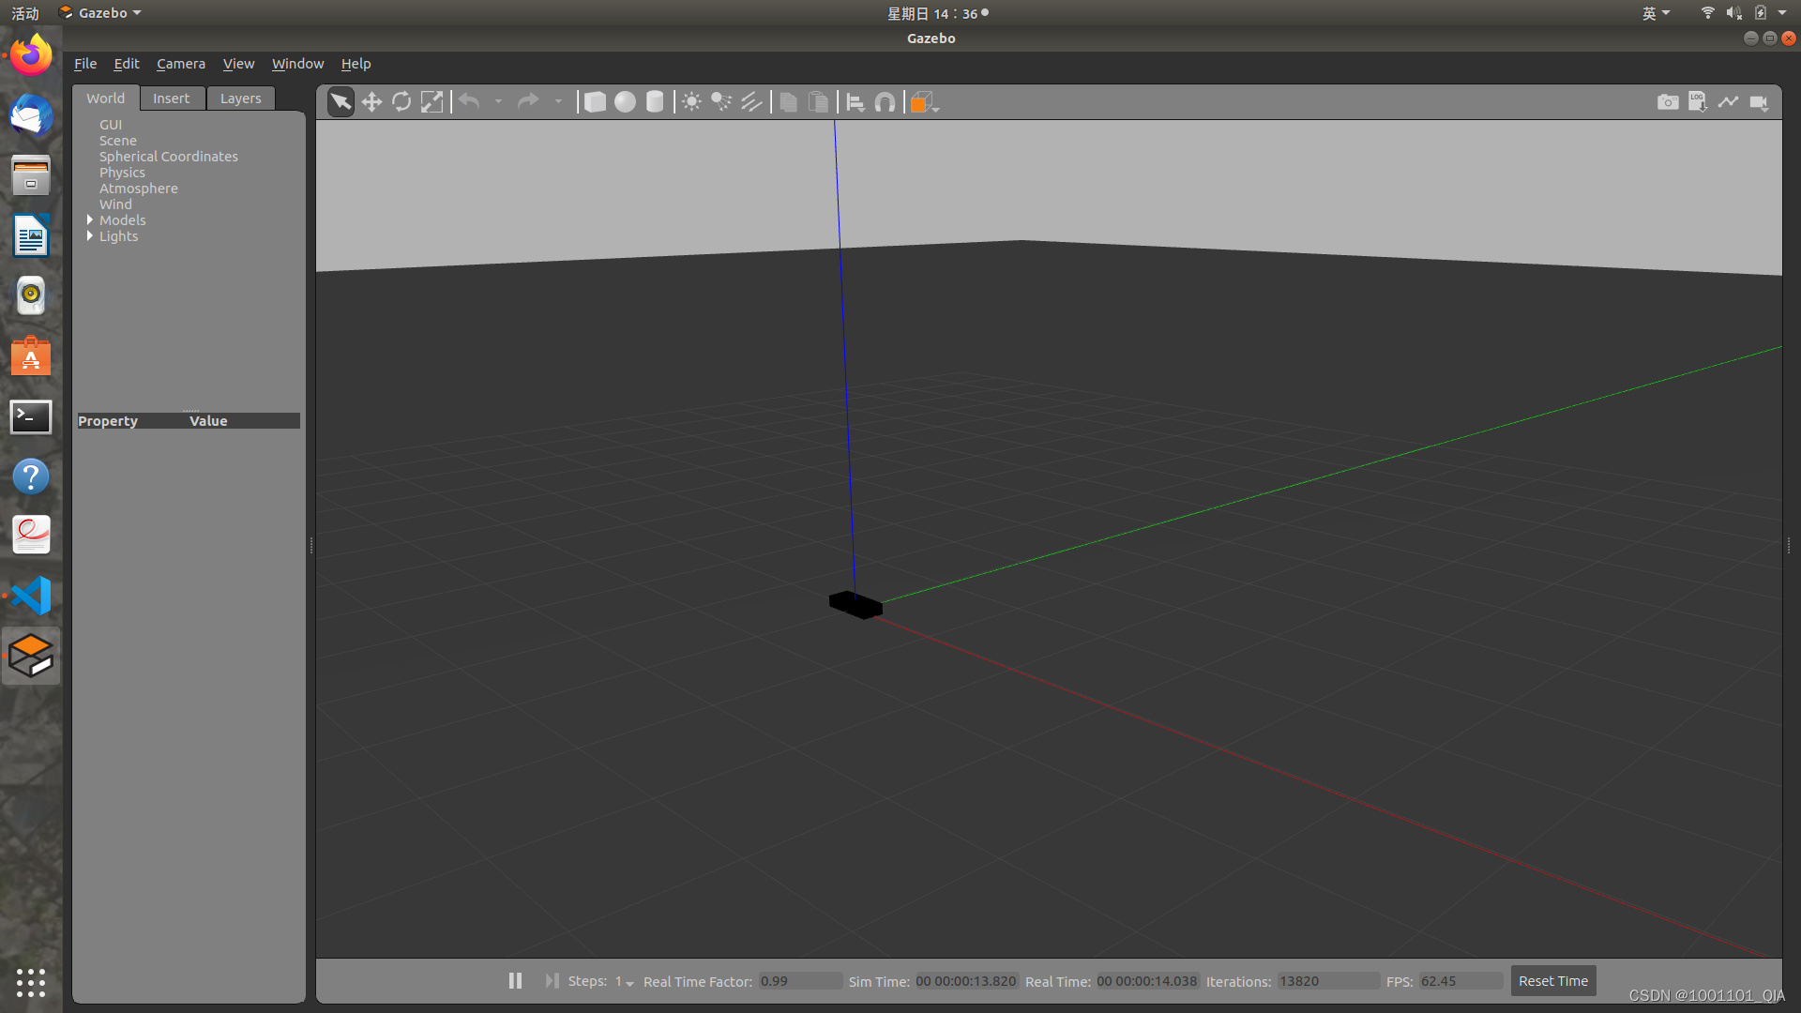Open Thunderbird mail from the dock
The height and width of the screenshot is (1013, 1801).
coord(31,115)
